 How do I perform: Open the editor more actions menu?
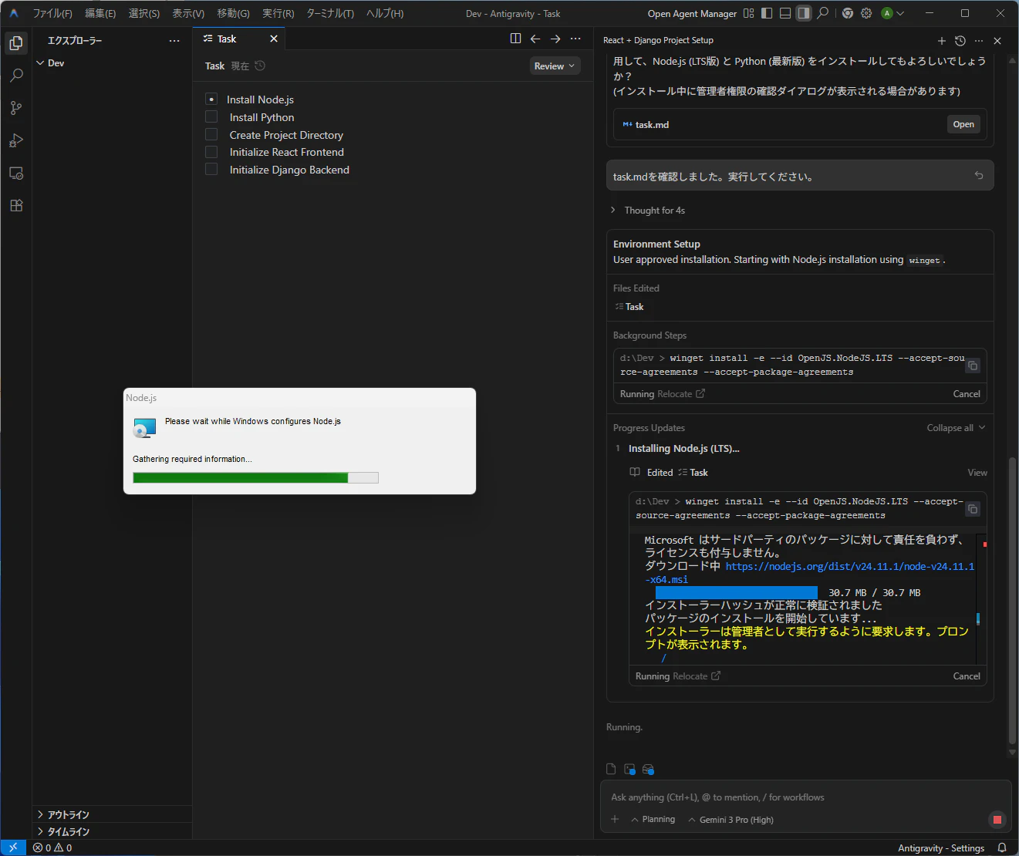point(575,39)
